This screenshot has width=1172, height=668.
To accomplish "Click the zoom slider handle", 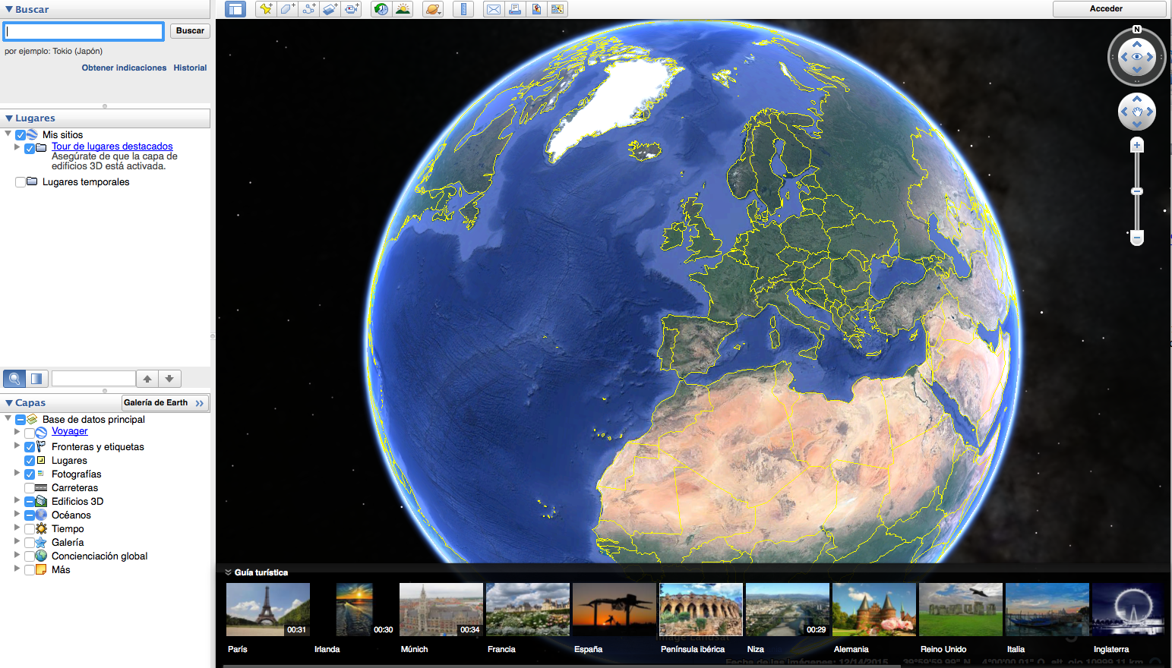I will tap(1137, 191).
